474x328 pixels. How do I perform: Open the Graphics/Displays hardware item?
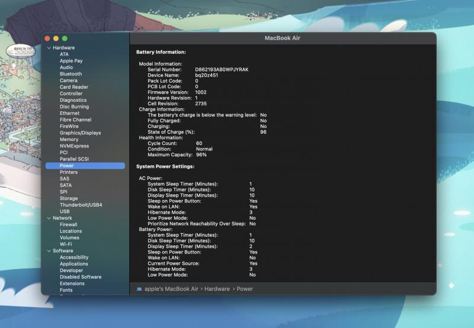(x=80, y=133)
